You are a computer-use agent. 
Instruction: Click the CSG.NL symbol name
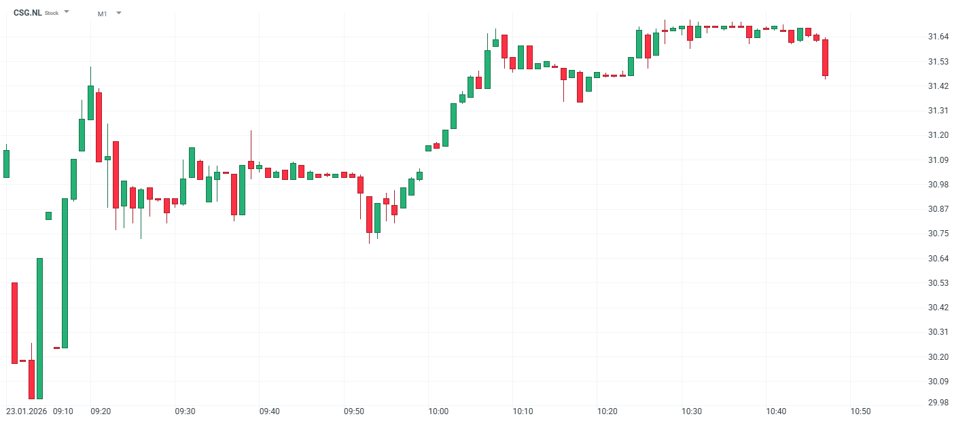27,13
